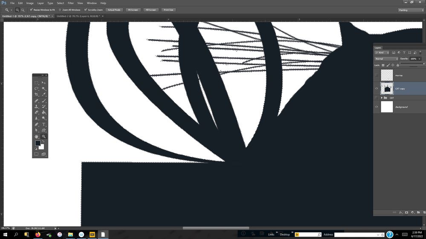The width and height of the screenshot is (426, 239).
Task: Click the Print Size button
Action: pos(168,10)
